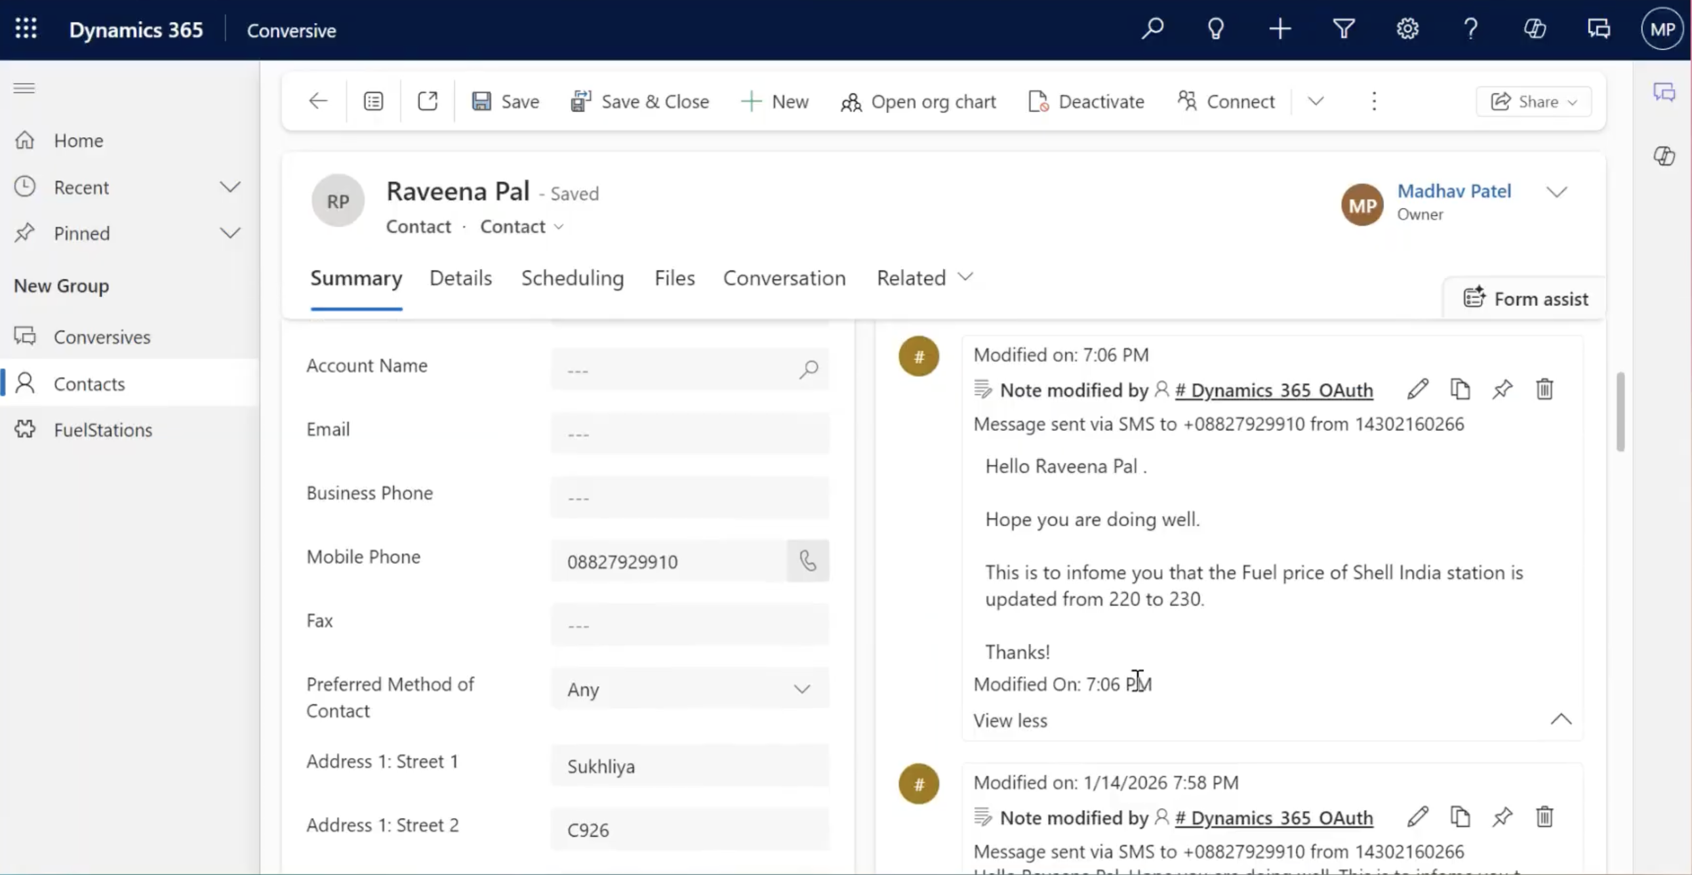Copy the 1/14/2026 7:58 PM note
Screen dimensions: 1692x875
coord(1460,817)
